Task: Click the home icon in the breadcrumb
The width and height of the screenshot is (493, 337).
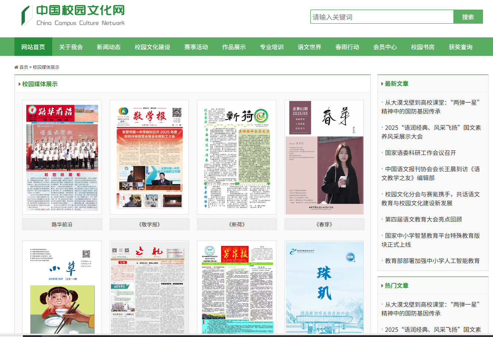Action: point(16,67)
